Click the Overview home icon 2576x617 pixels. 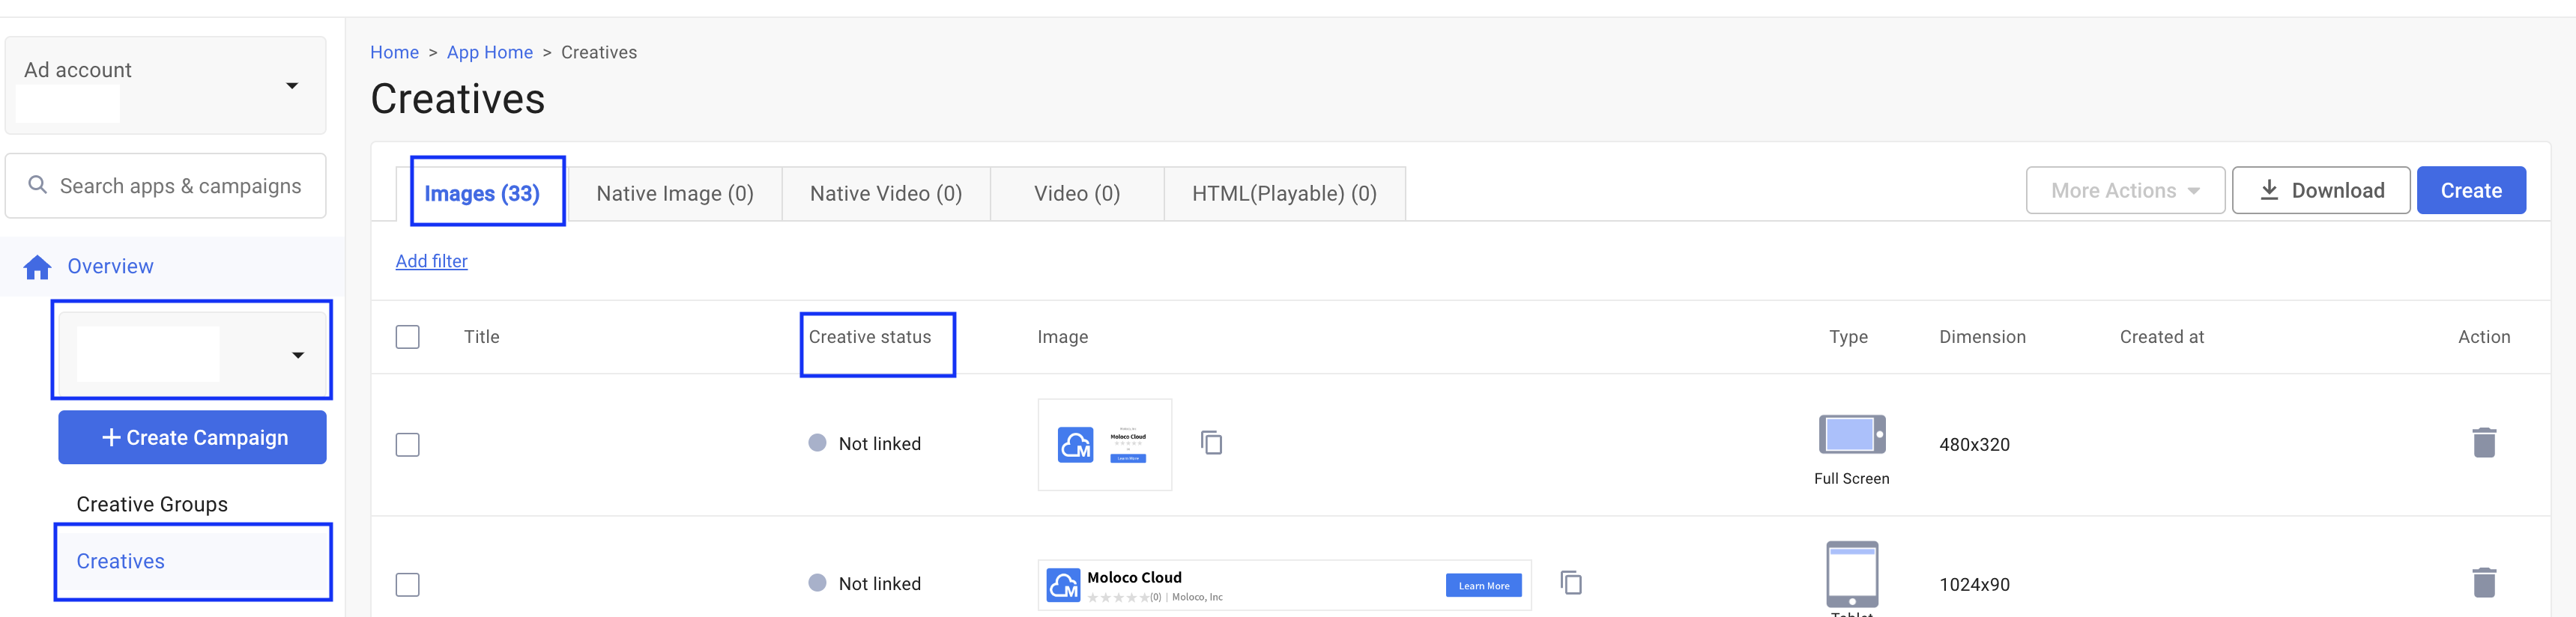pos(38,267)
